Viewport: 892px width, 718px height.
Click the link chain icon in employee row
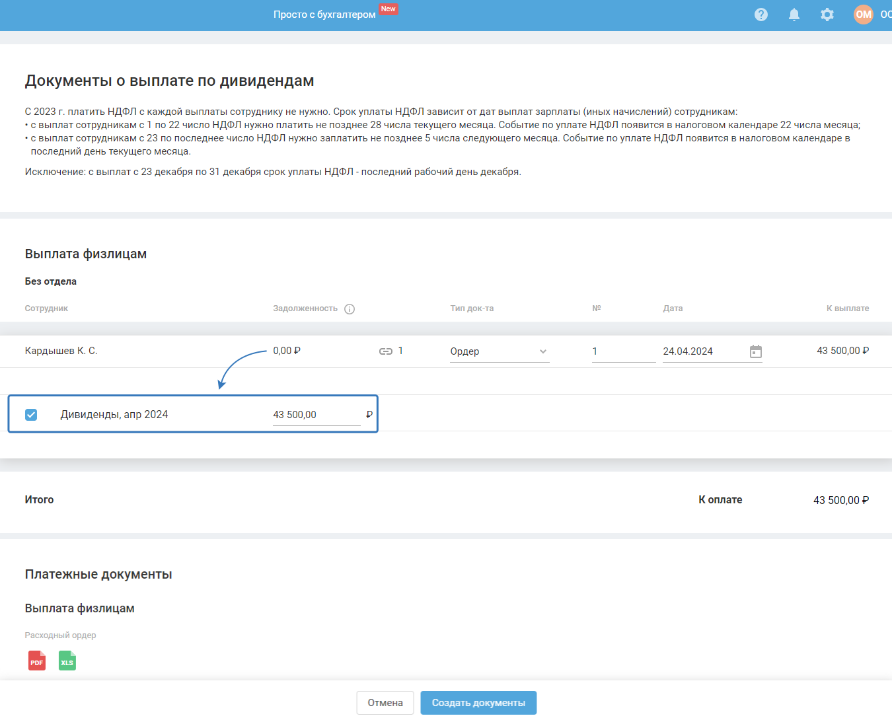pyautogui.click(x=386, y=351)
